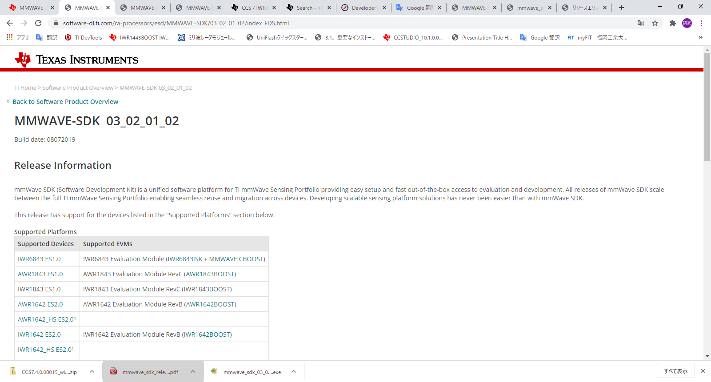Open the Chrome three-dot menu
Screen dimensions: 711x382
pos(701,23)
